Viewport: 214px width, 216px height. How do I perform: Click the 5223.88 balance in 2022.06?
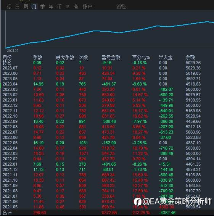tap(193, 137)
